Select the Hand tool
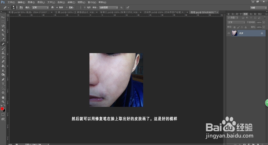This screenshot has width=268, height=145. click(3, 97)
